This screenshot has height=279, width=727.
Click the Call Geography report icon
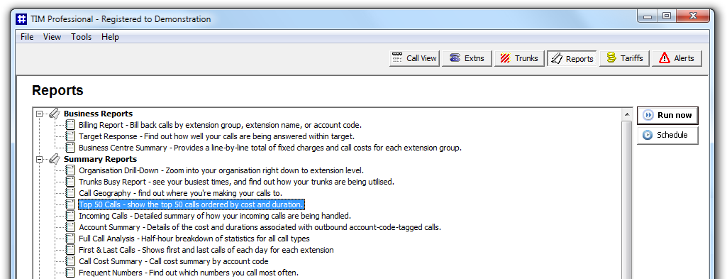click(70, 192)
